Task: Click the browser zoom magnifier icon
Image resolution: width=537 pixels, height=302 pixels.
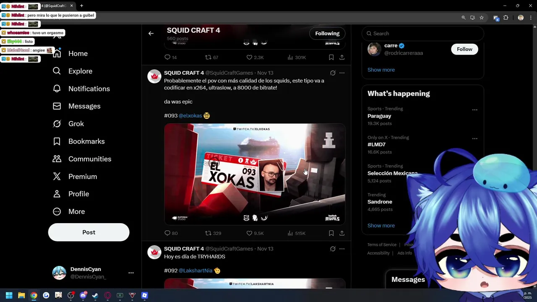Action: coord(464,18)
